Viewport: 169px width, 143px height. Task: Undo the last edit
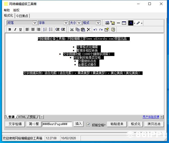coord(95,30)
